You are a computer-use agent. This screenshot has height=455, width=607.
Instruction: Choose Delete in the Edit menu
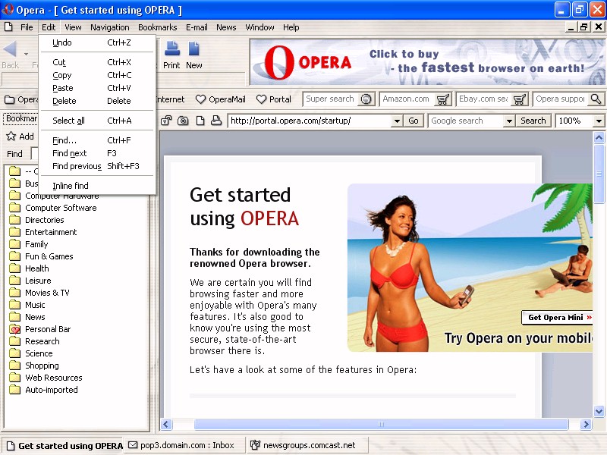coord(97,101)
